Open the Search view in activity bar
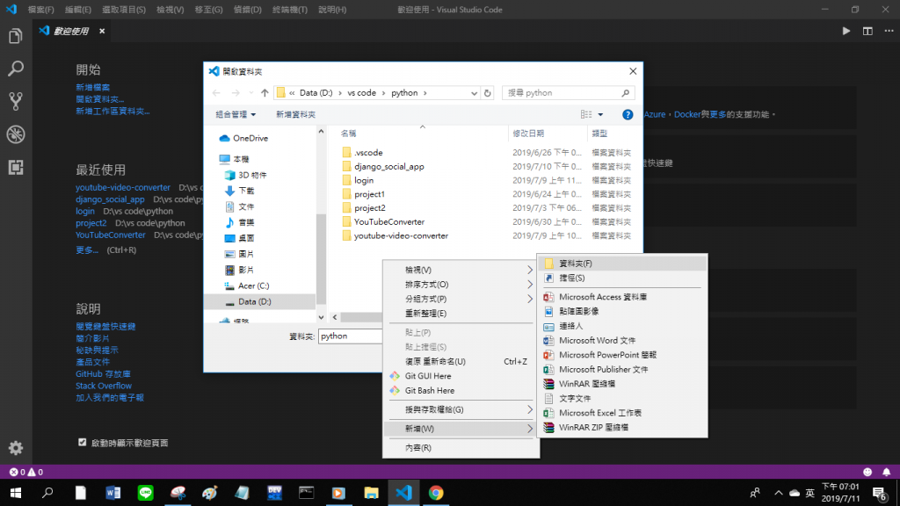 [x=16, y=69]
